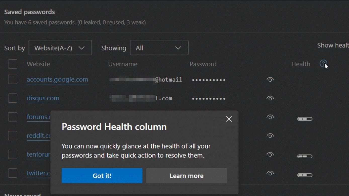Open the accounts.google.com website link
This screenshot has height=196, width=349.
tap(57, 80)
